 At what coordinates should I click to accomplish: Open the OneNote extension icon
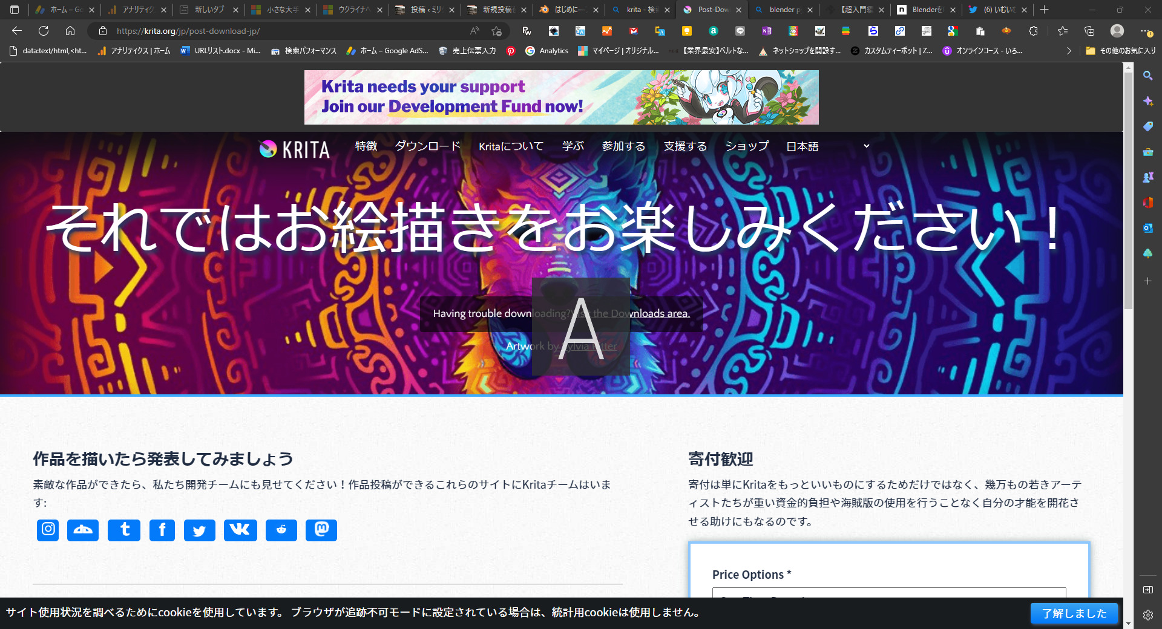[767, 31]
